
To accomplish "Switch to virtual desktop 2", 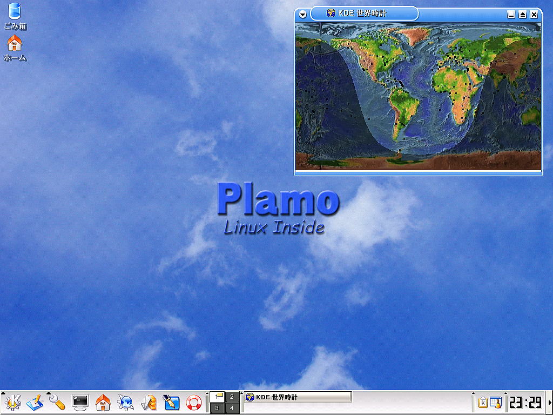I will 232,397.
